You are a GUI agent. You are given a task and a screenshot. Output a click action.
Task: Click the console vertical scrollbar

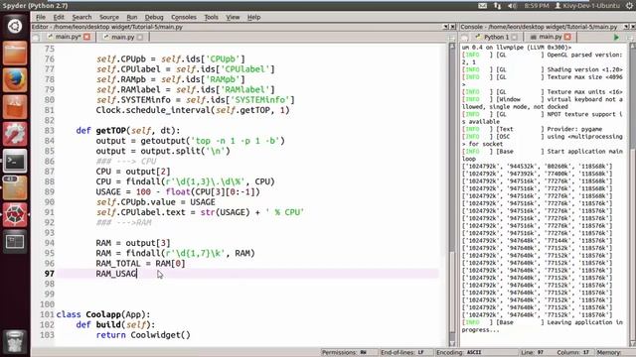(x=632, y=194)
